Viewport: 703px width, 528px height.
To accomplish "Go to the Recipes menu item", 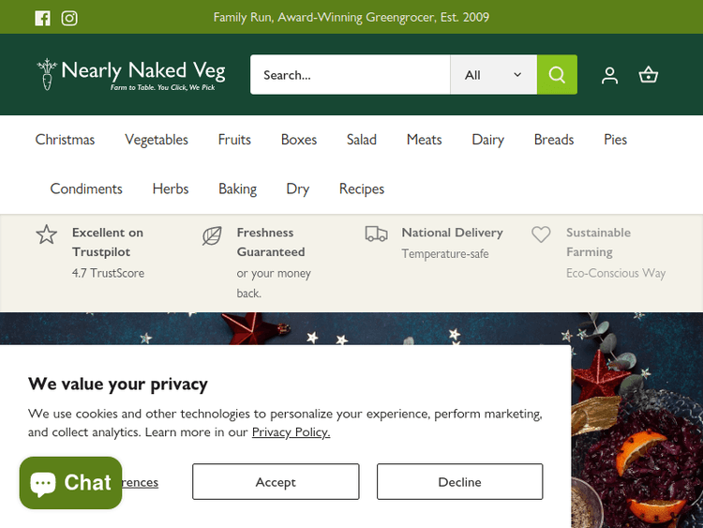I will click(362, 189).
